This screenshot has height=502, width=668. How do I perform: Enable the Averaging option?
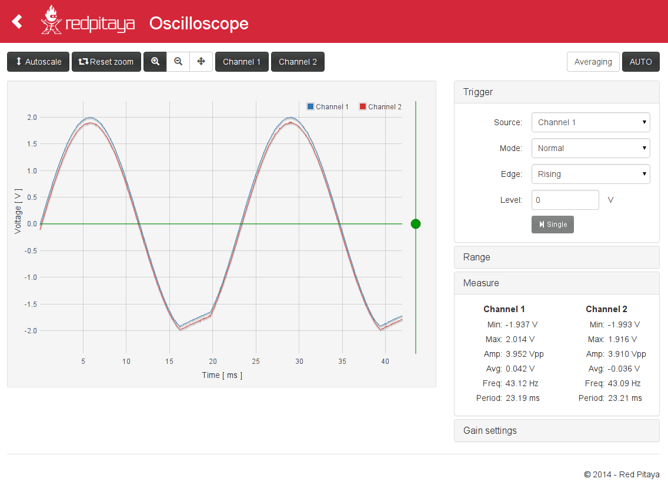tap(593, 62)
